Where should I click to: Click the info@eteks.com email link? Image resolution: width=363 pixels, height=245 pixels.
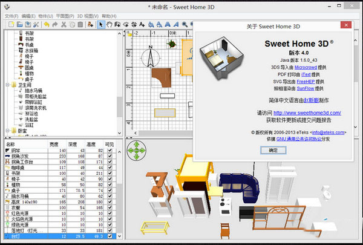point(328,132)
